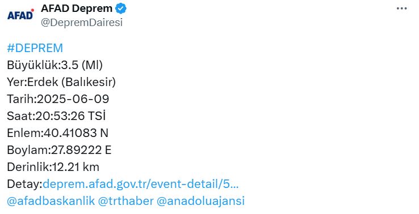
Task: Click the blue verified badge
Action: 121,8
